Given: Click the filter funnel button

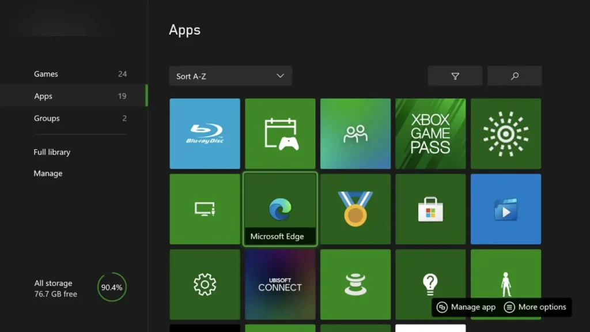Looking at the screenshot, I should (455, 76).
